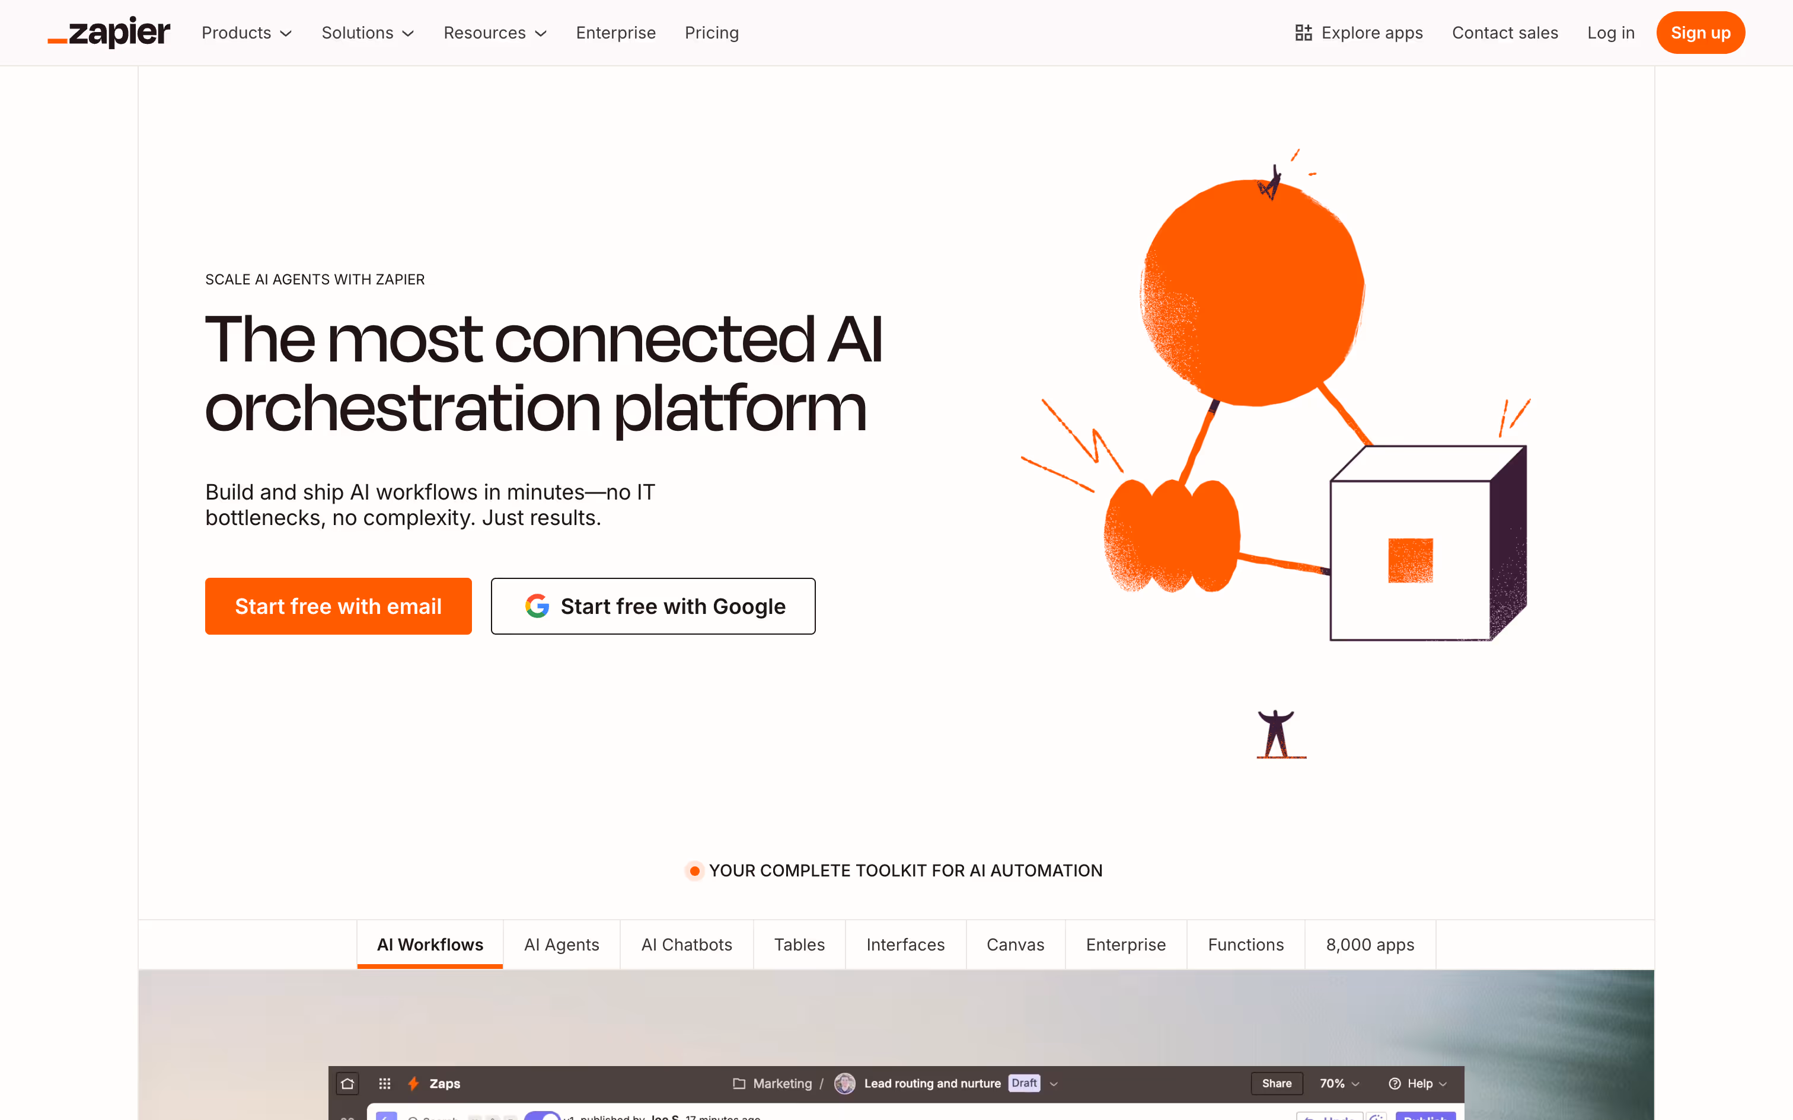Click the Marketing folder icon
This screenshot has width=1793, height=1120.
click(x=739, y=1084)
